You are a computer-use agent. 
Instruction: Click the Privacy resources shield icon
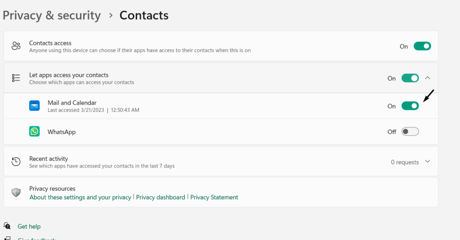(x=16, y=192)
